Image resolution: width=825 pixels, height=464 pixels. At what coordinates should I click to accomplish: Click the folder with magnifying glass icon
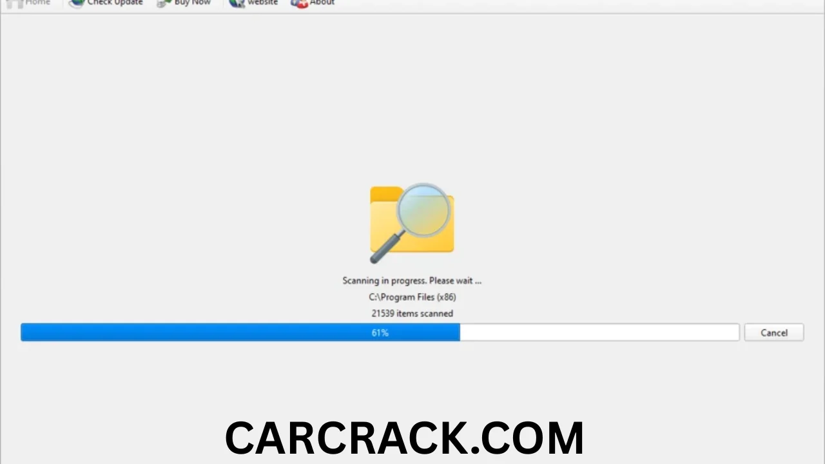click(412, 223)
